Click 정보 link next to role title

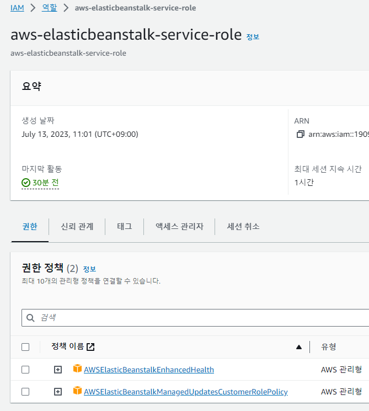[253, 37]
